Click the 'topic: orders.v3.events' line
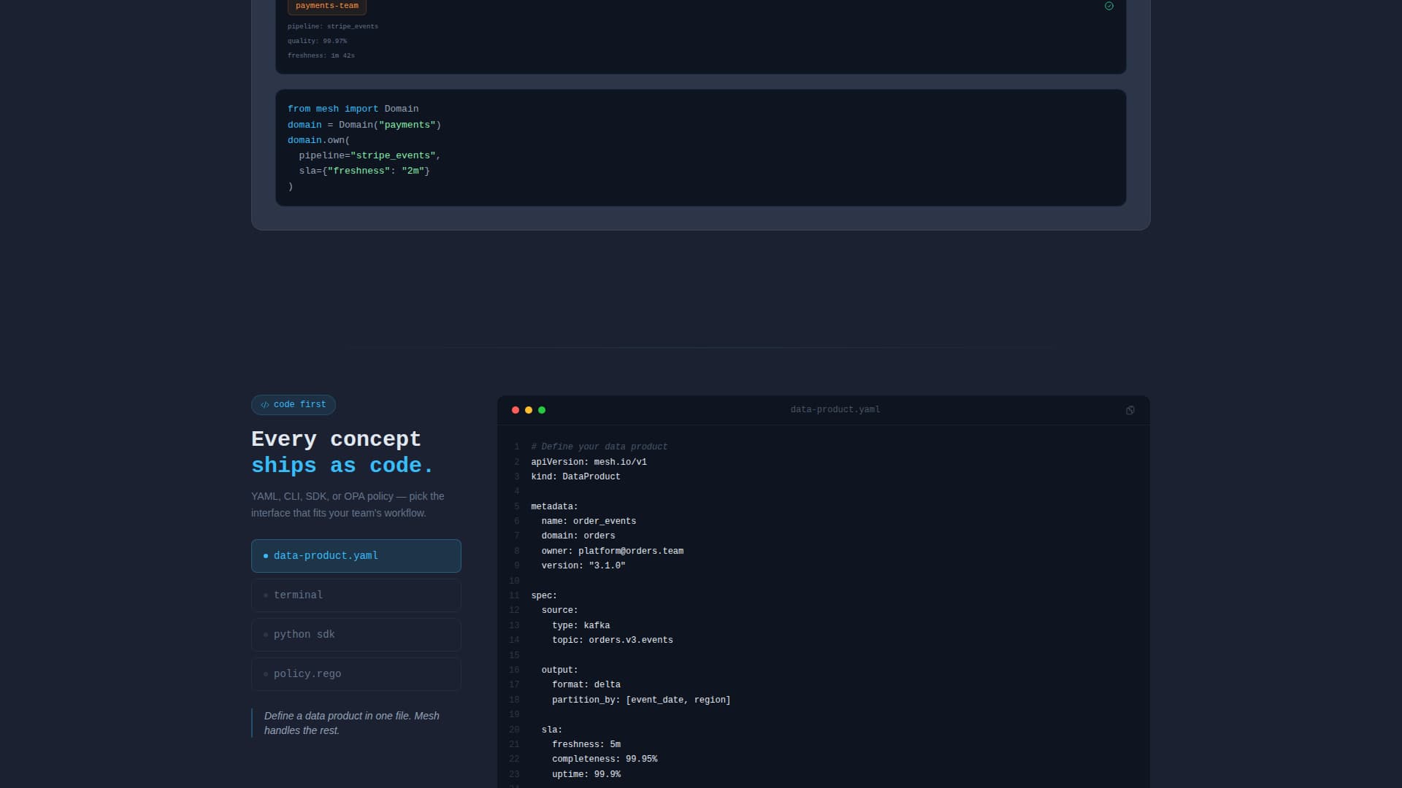1402x788 pixels. (613, 640)
